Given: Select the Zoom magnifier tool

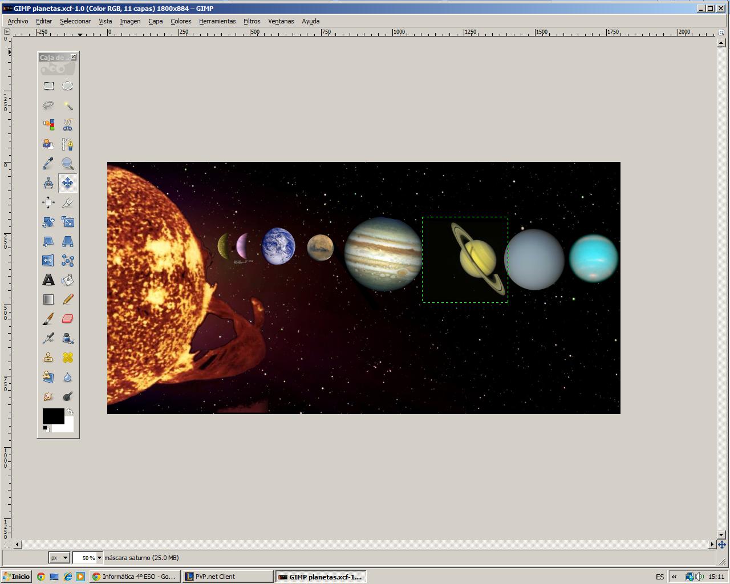Looking at the screenshot, I should point(68,164).
